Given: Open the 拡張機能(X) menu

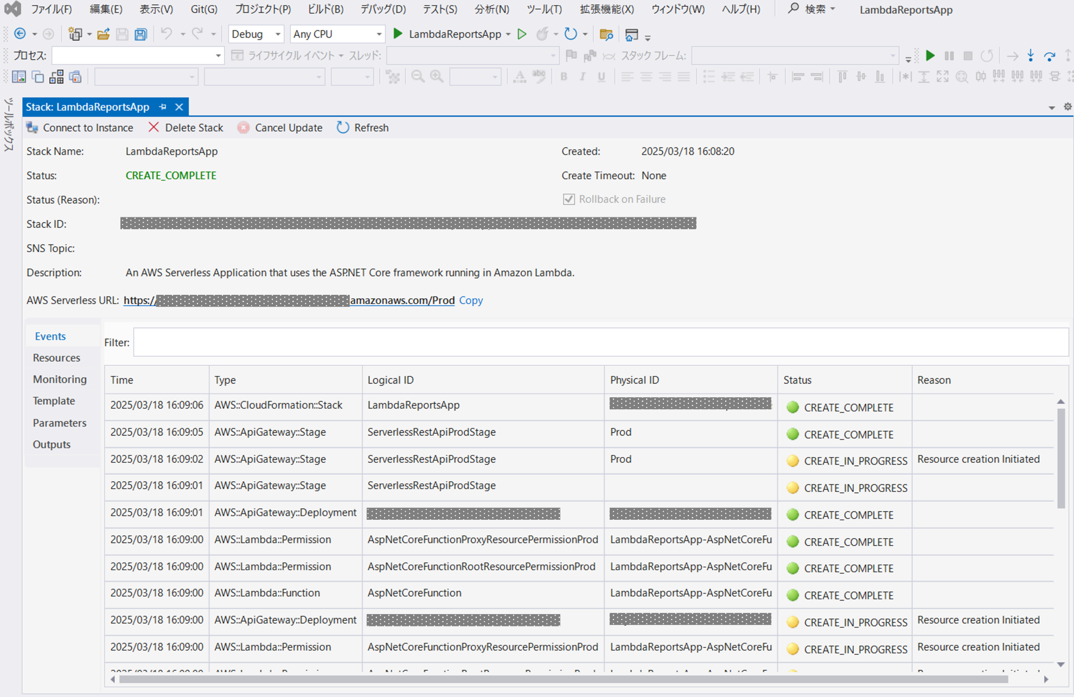Looking at the screenshot, I should coord(606,9).
